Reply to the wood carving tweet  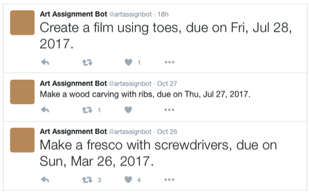(x=45, y=110)
